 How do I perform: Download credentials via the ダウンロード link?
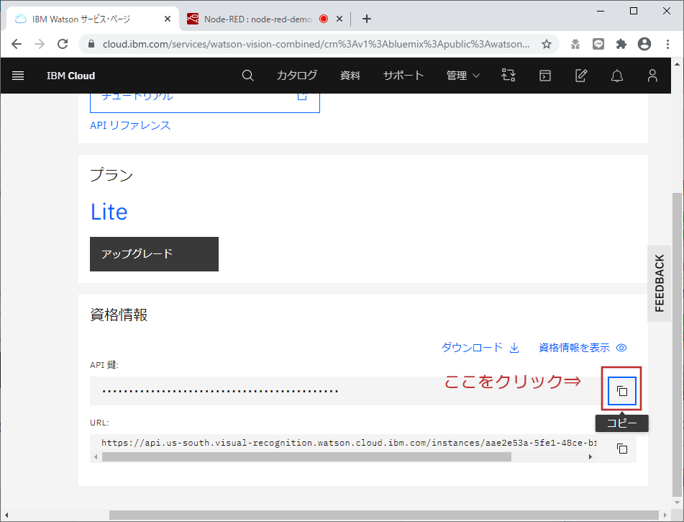(x=480, y=348)
